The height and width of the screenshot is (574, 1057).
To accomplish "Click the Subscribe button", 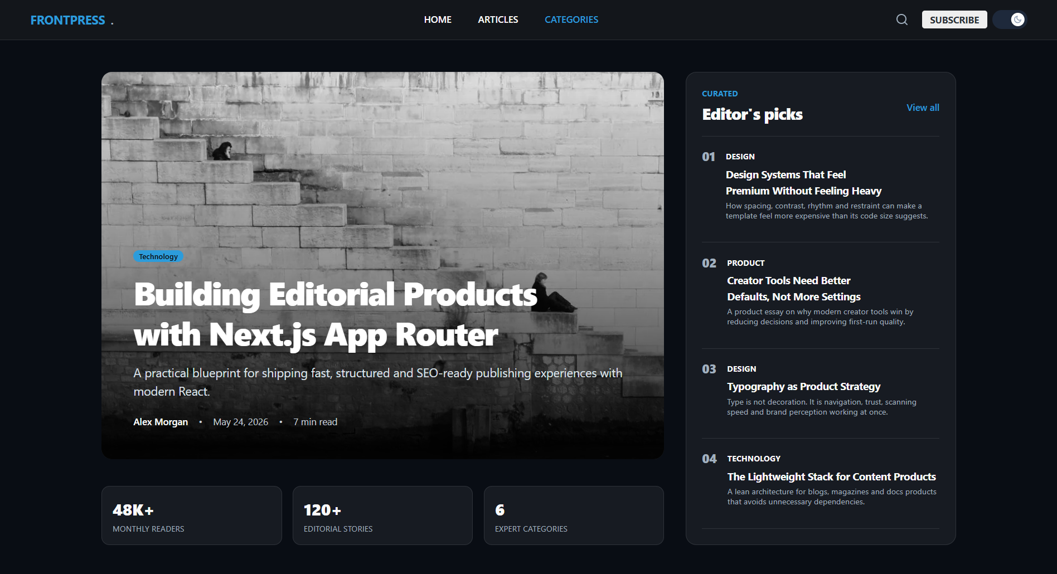I will tap(954, 20).
